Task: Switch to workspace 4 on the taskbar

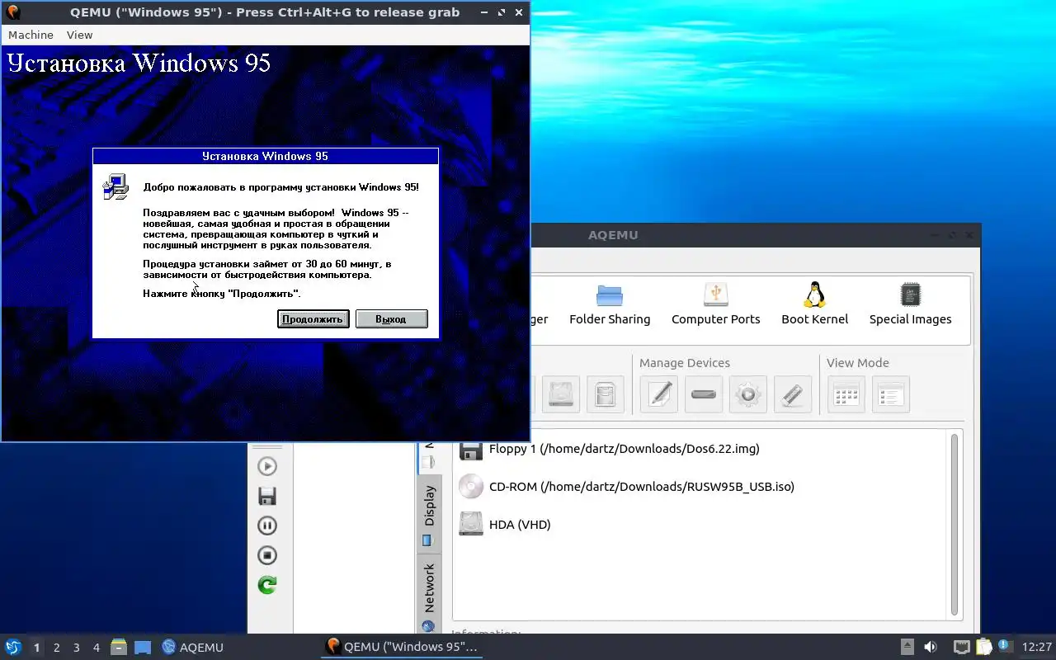Action: (97, 648)
